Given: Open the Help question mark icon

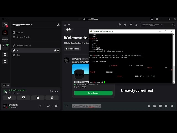Looking at the screenshot, I should (x=157, y=19).
